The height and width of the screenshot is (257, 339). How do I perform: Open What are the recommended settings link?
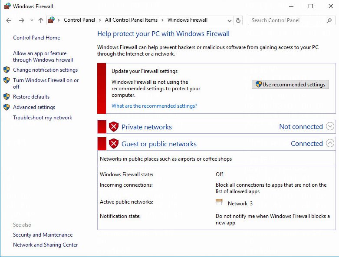pos(155,105)
